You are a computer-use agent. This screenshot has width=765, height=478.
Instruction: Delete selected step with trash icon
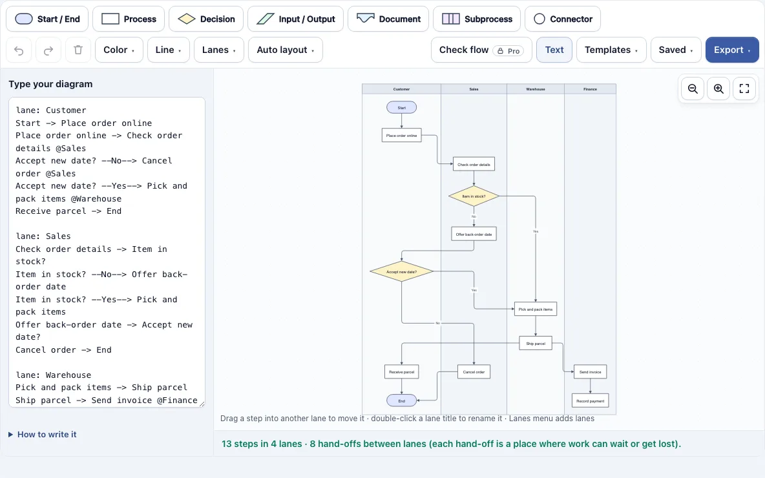(78, 50)
